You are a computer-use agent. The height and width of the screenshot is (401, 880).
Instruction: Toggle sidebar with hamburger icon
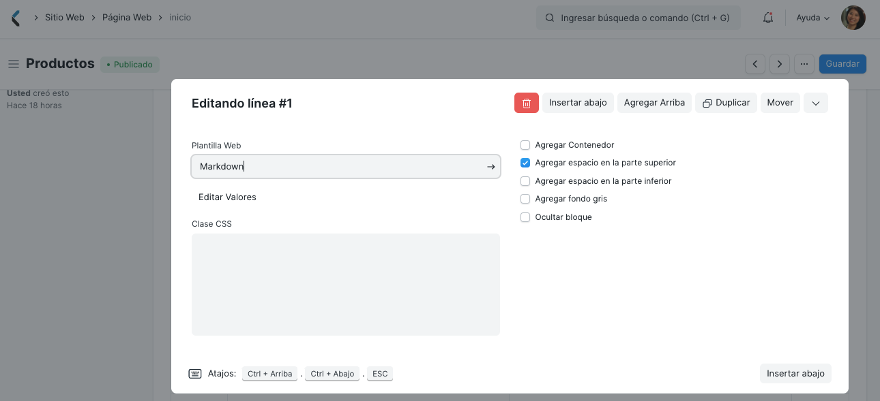13,64
